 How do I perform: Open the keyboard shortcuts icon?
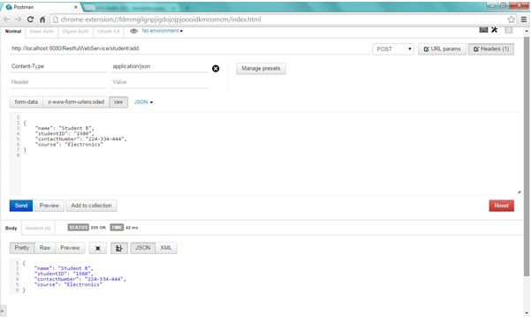tap(483, 30)
